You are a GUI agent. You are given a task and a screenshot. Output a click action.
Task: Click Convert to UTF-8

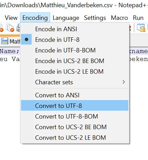[x=75, y=106]
